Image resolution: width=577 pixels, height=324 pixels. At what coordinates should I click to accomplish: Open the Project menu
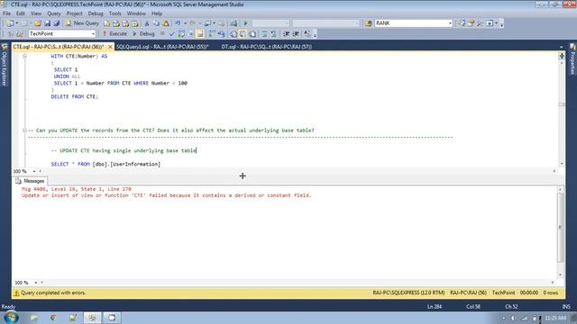[x=74, y=13]
